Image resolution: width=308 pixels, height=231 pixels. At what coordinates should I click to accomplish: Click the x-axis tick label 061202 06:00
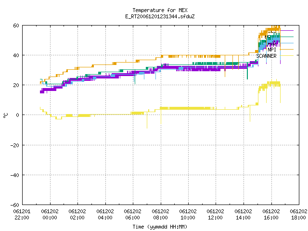[x=133, y=215]
